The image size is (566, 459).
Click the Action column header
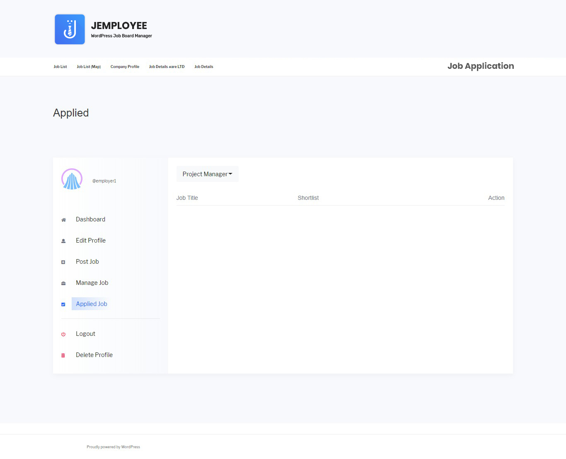click(x=496, y=198)
